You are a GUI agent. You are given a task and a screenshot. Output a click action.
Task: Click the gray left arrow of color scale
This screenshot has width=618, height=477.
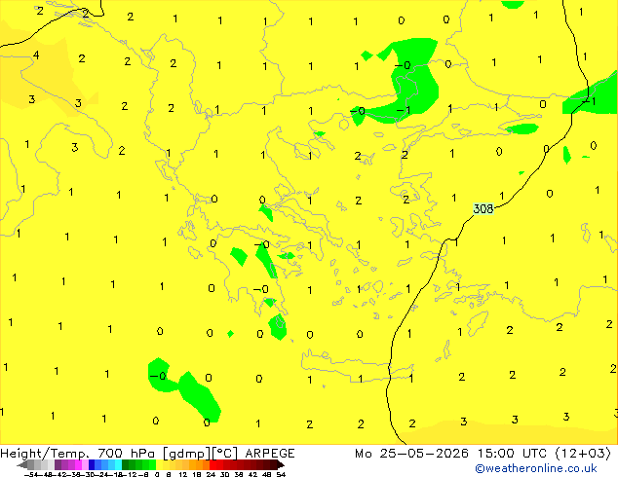pyautogui.click(x=22, y=464)
